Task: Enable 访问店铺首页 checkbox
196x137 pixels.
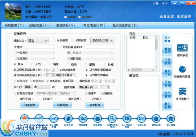Action: point(57,70)
